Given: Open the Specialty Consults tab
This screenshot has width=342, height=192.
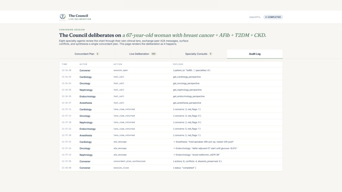Looking at the screenshot, I should click(x=199, y=54).
